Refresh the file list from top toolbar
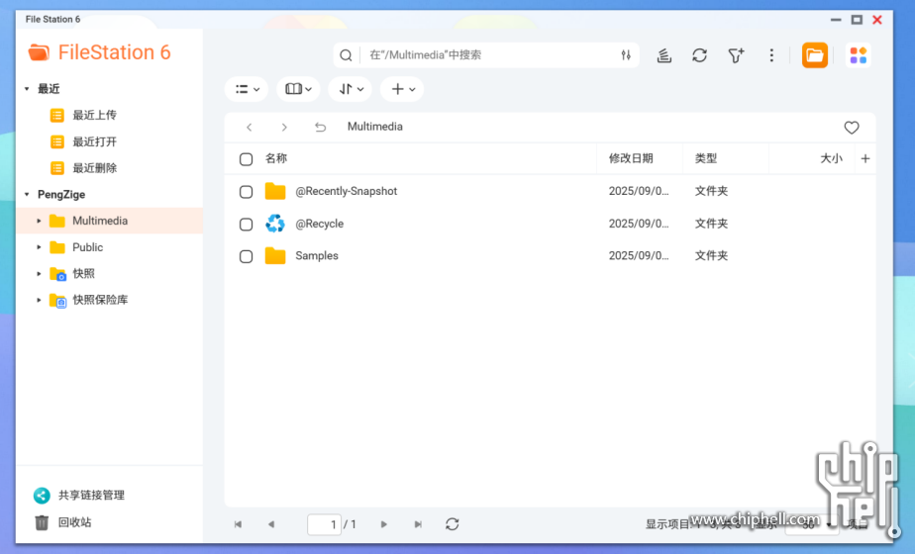 coord(700,55)
